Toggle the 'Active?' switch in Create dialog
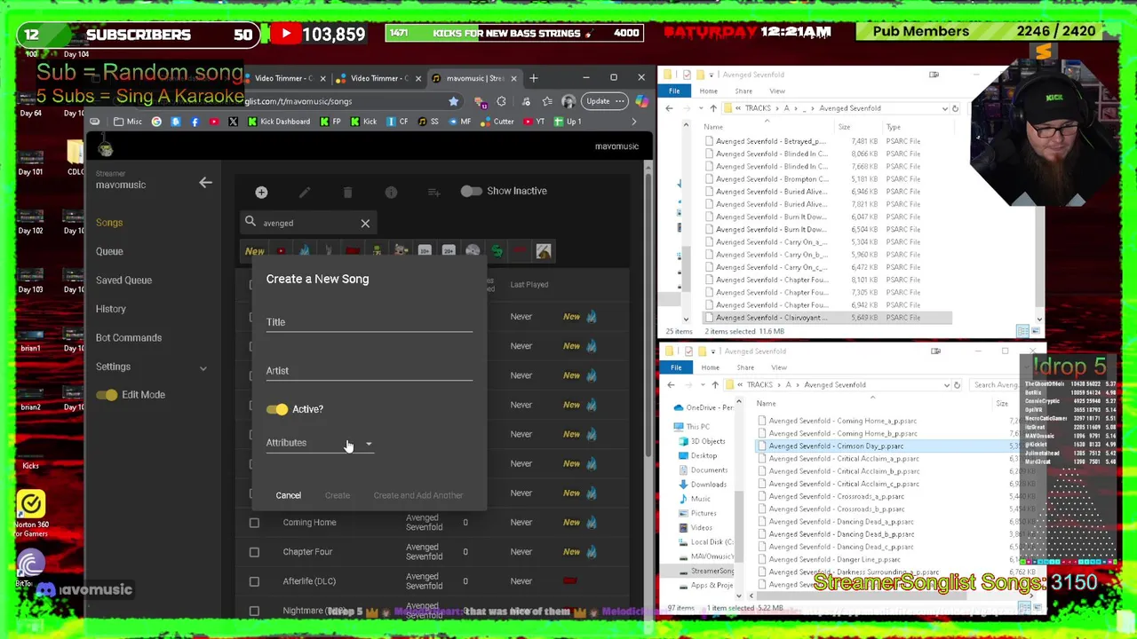Screen dimensions: 1137x639 (277, 409)
